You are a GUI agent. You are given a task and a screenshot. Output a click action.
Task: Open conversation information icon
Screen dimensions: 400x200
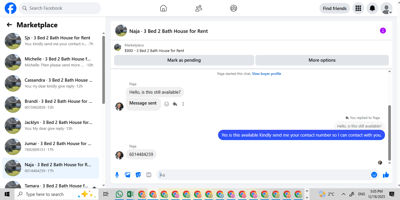coord(383,31)
